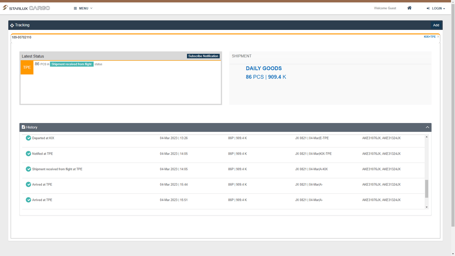
Task: Click checkmark icon for Notified at TPE
Action: (x=28, y=154)
